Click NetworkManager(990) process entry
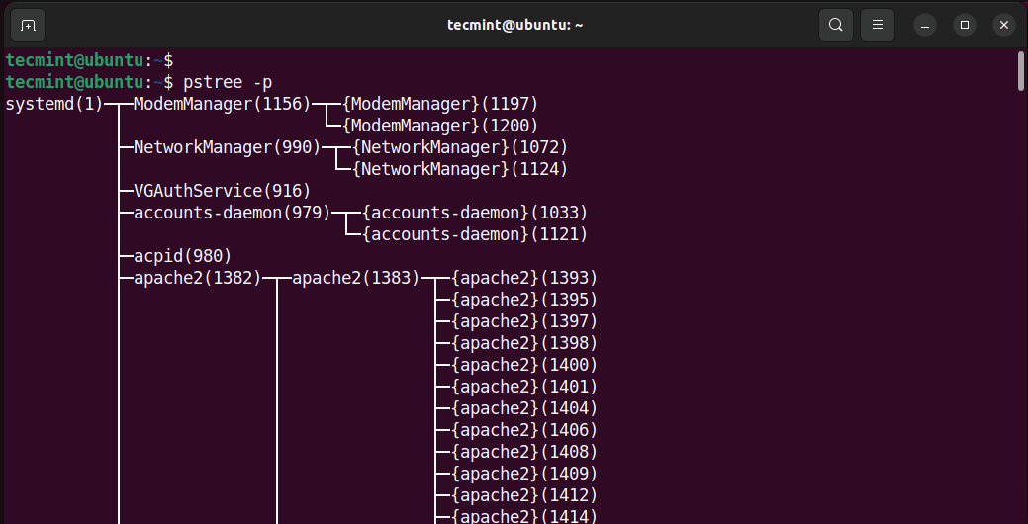 point(227,147)
